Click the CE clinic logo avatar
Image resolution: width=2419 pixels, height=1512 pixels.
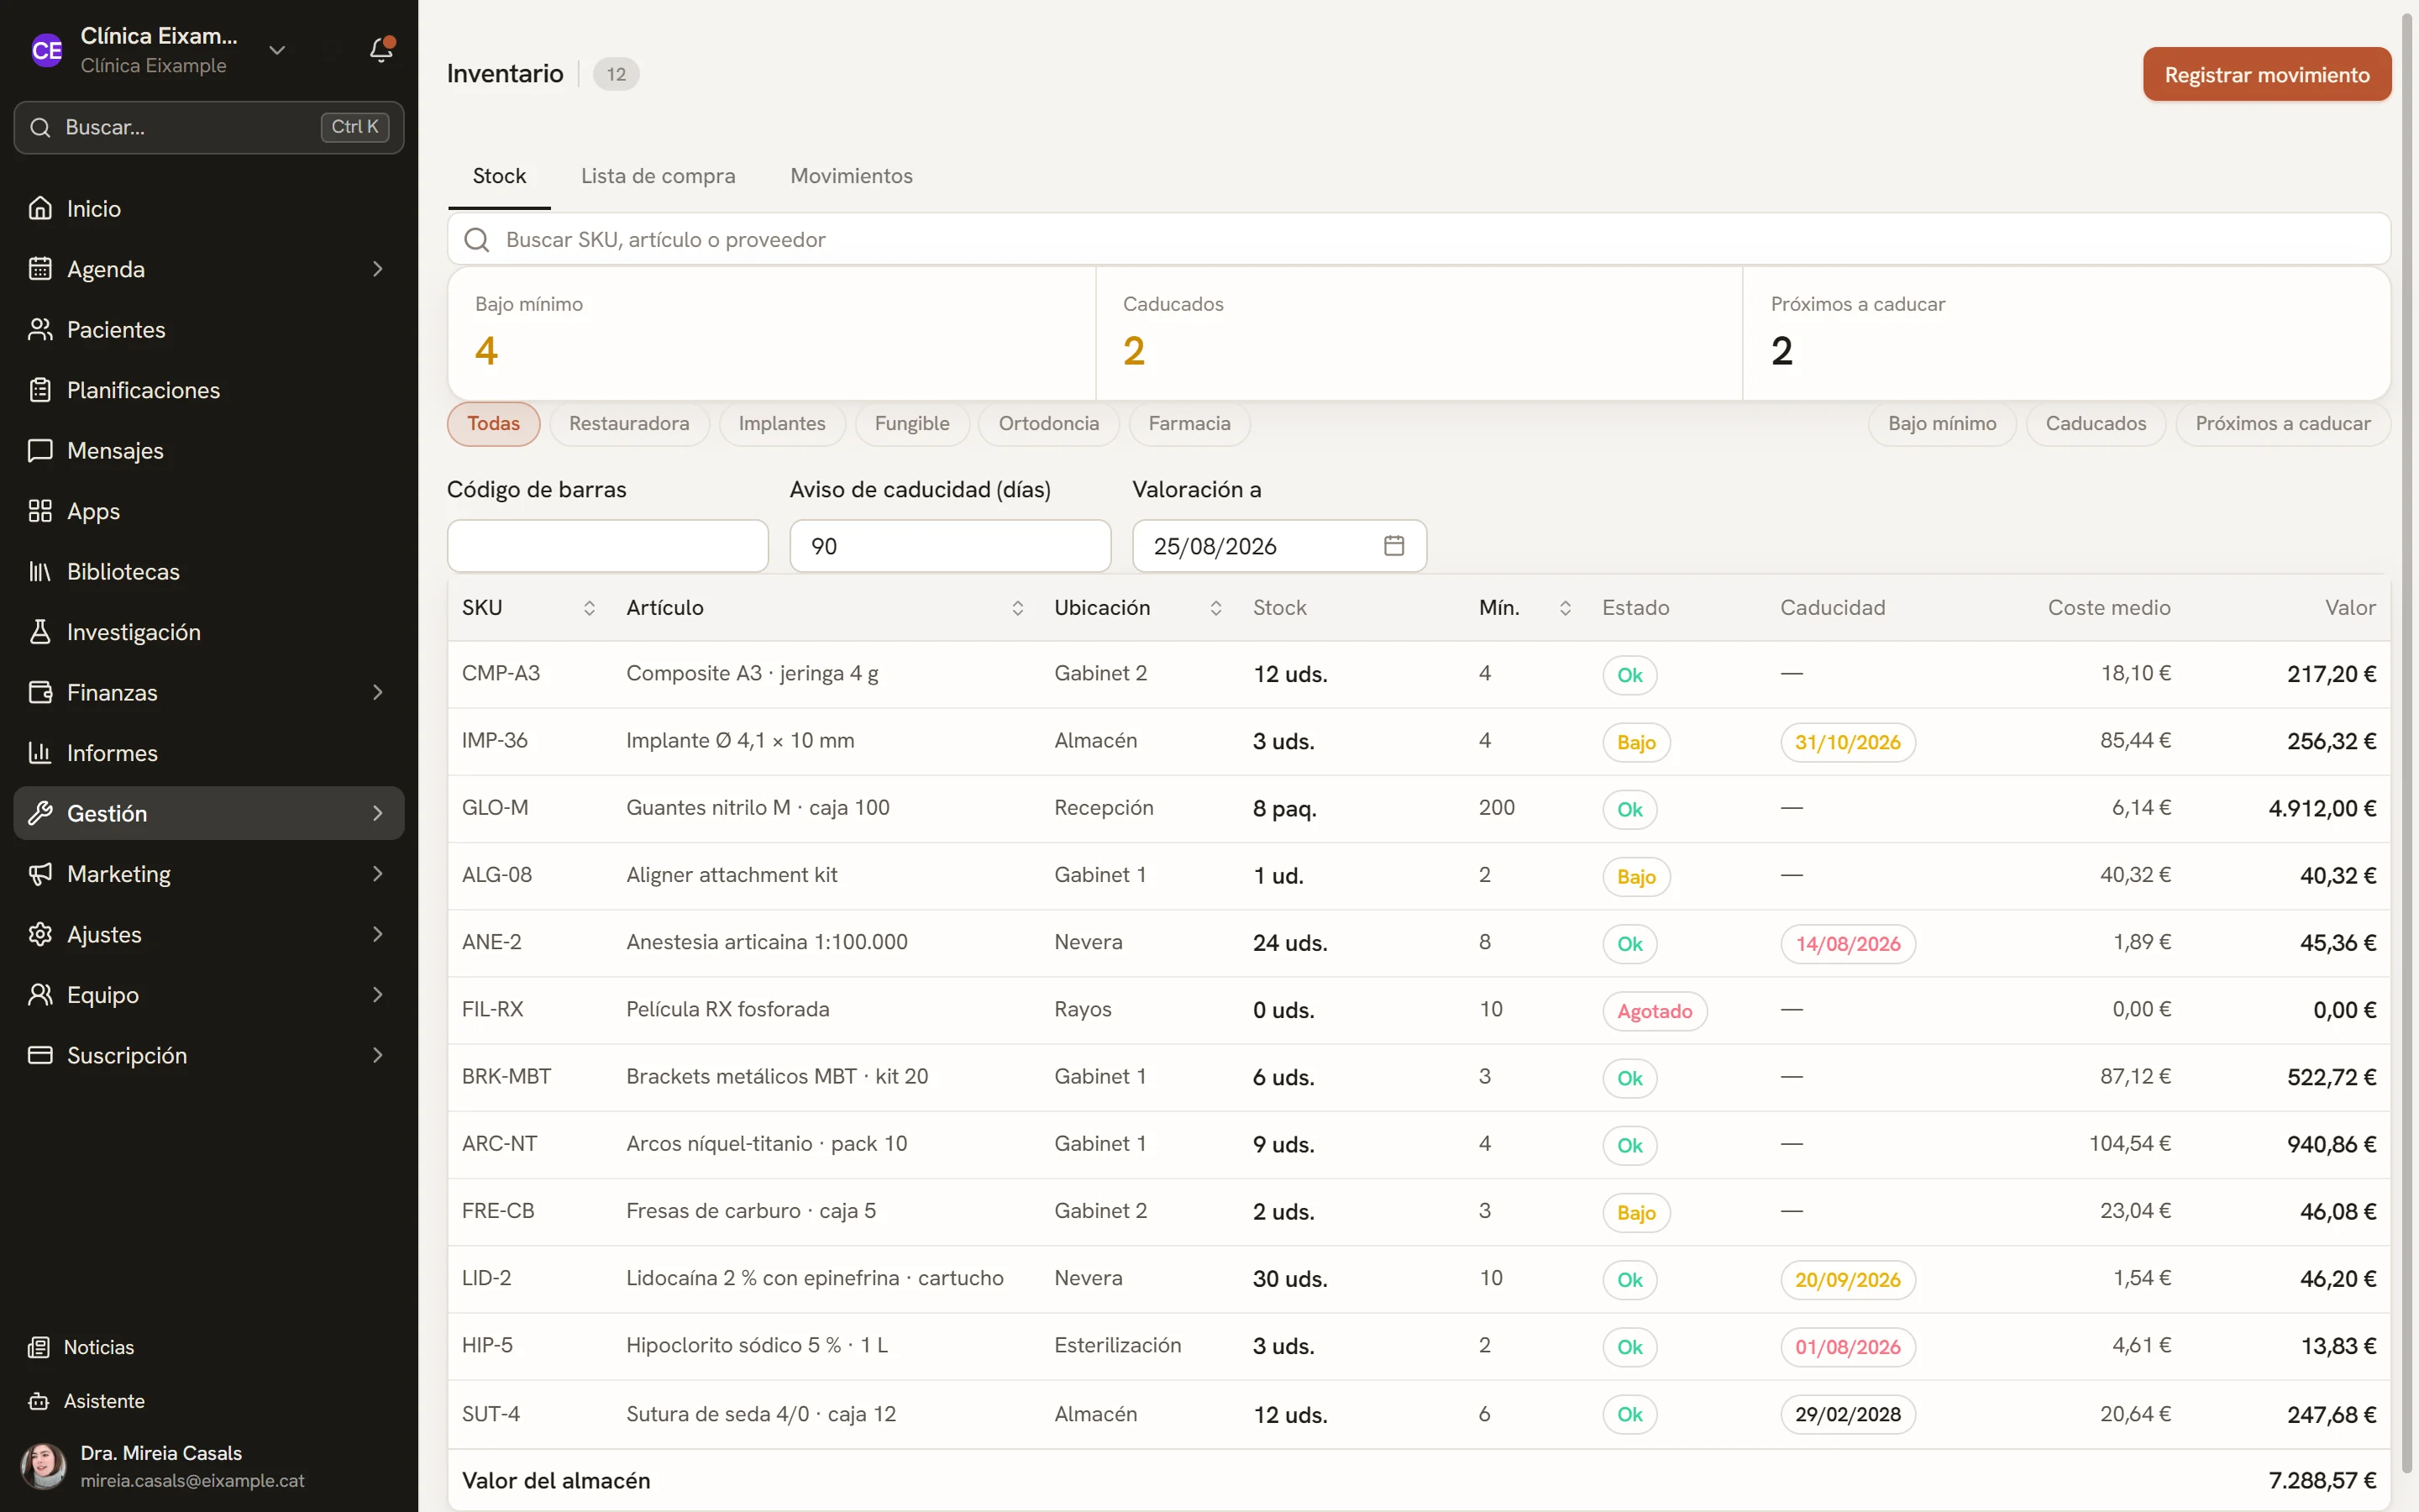pos(46,50)
